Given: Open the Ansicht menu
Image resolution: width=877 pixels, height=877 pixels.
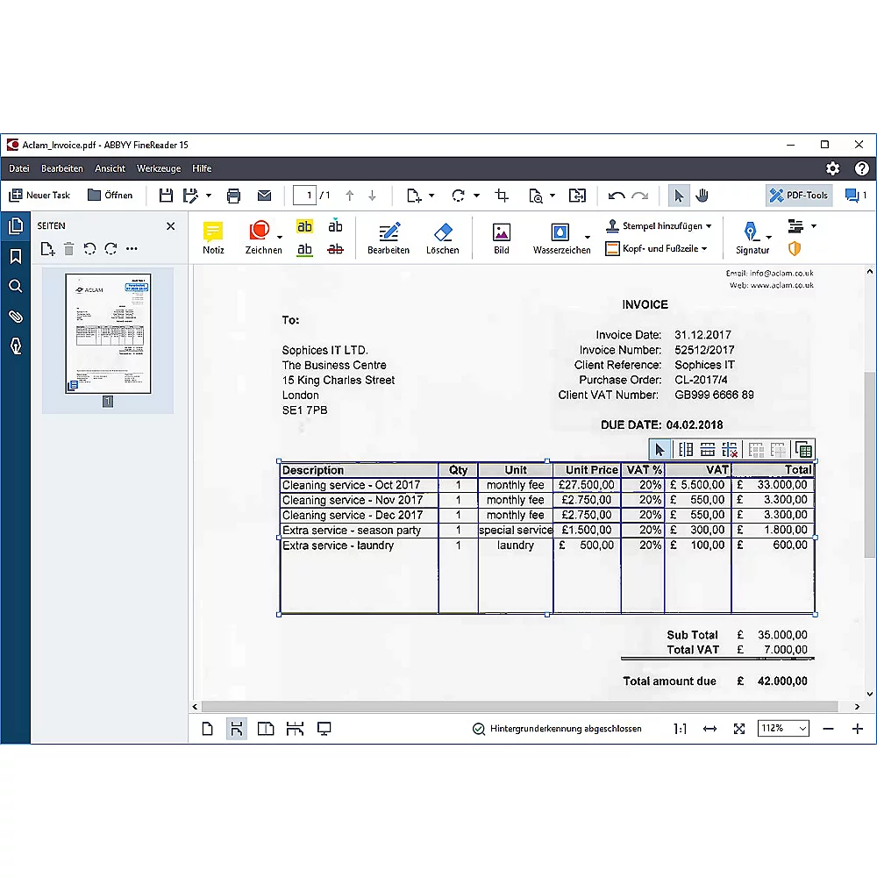Looking at the screenshot, I should click(110, 168).
